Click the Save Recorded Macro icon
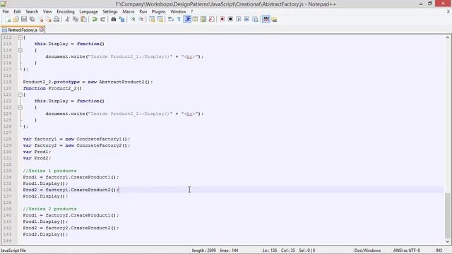The image size is (452, 254). 255,19
